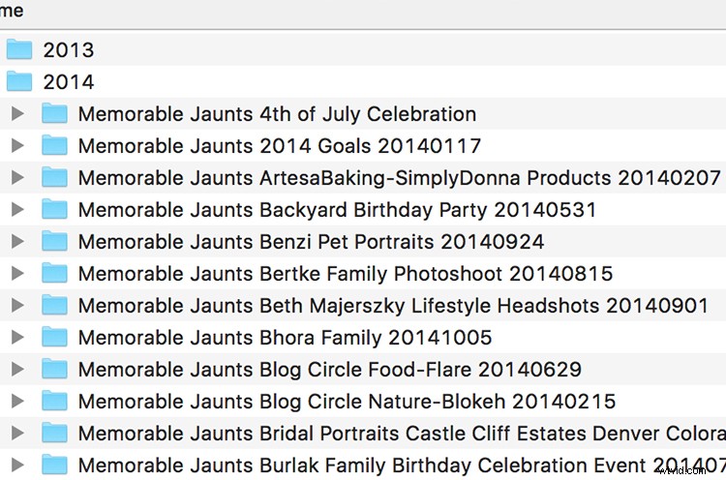Expand the ArtesaBaking-SimplyDonna Products folder

pos(16,178)
